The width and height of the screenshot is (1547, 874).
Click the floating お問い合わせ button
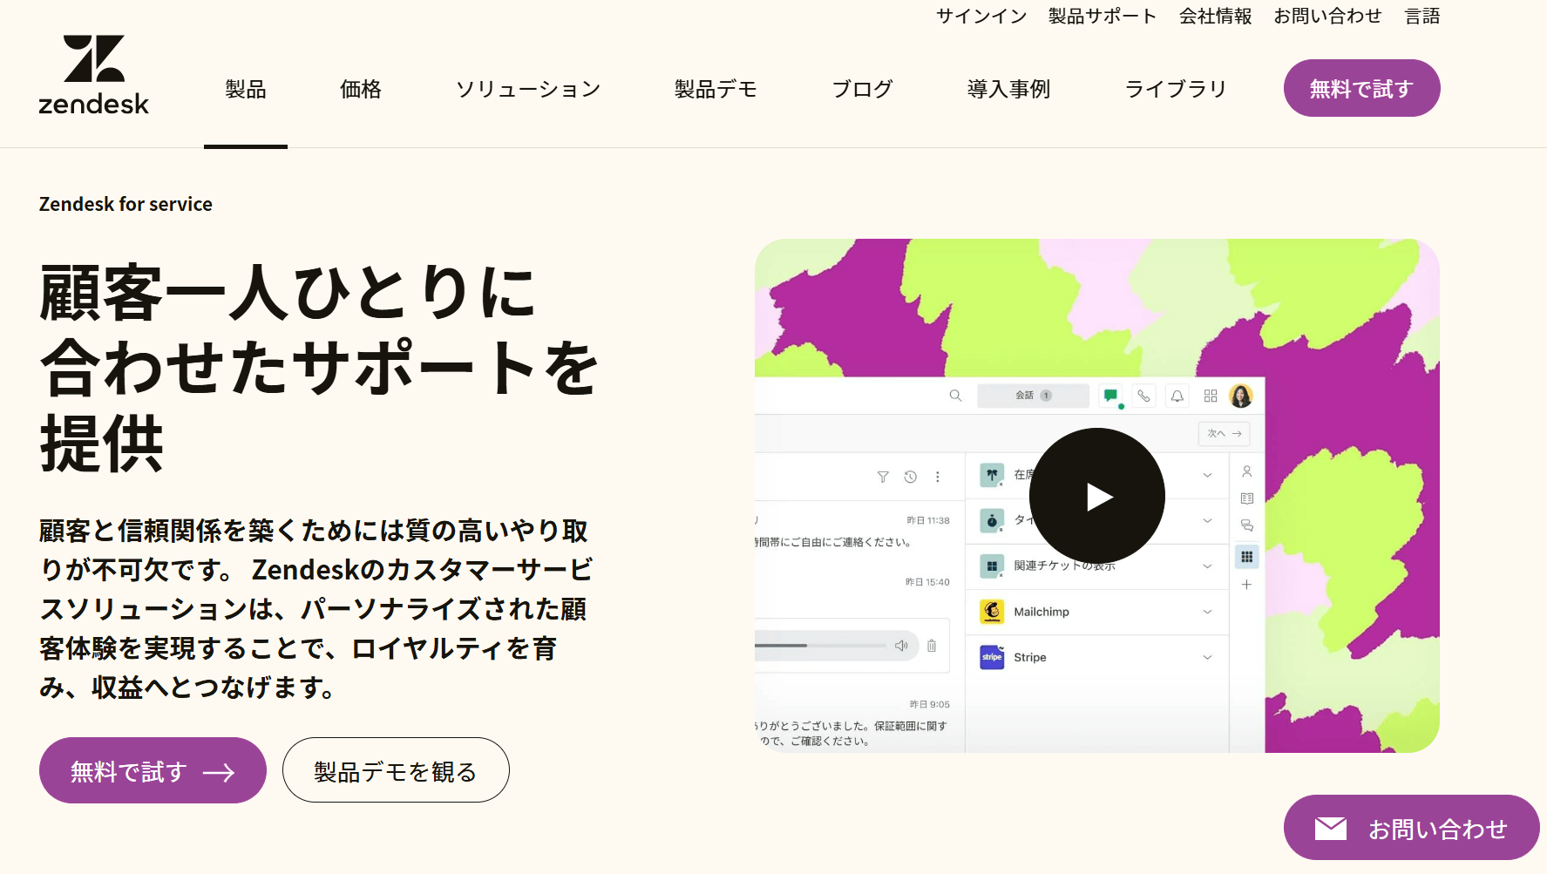click(1411, 828)
